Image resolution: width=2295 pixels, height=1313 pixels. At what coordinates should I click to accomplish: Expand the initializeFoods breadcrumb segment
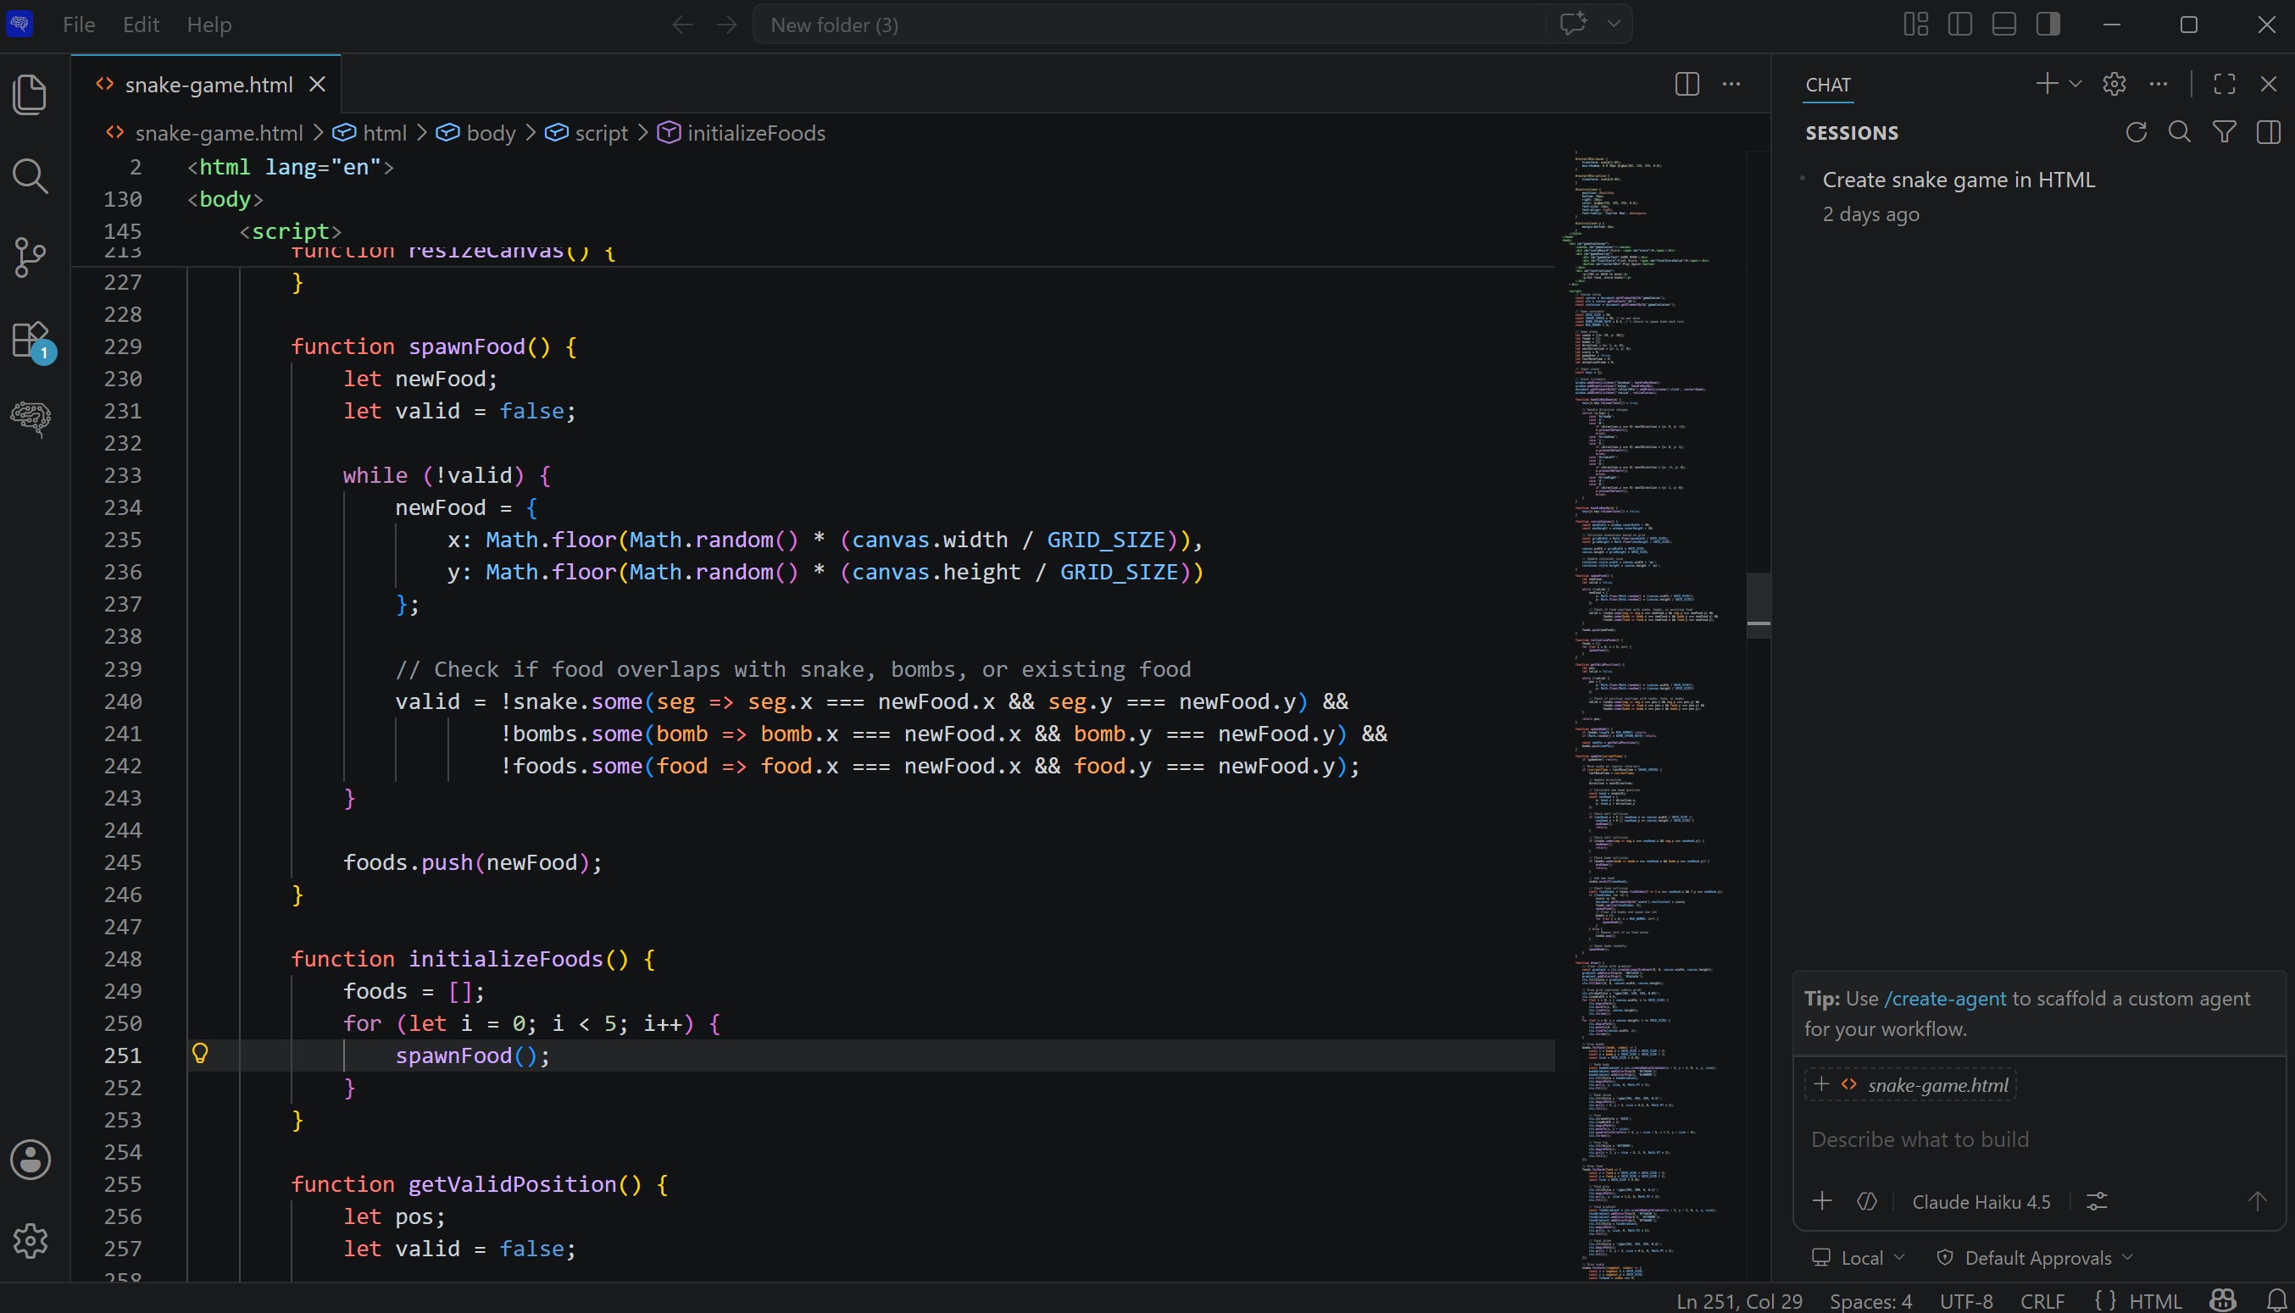coord(742,132)
